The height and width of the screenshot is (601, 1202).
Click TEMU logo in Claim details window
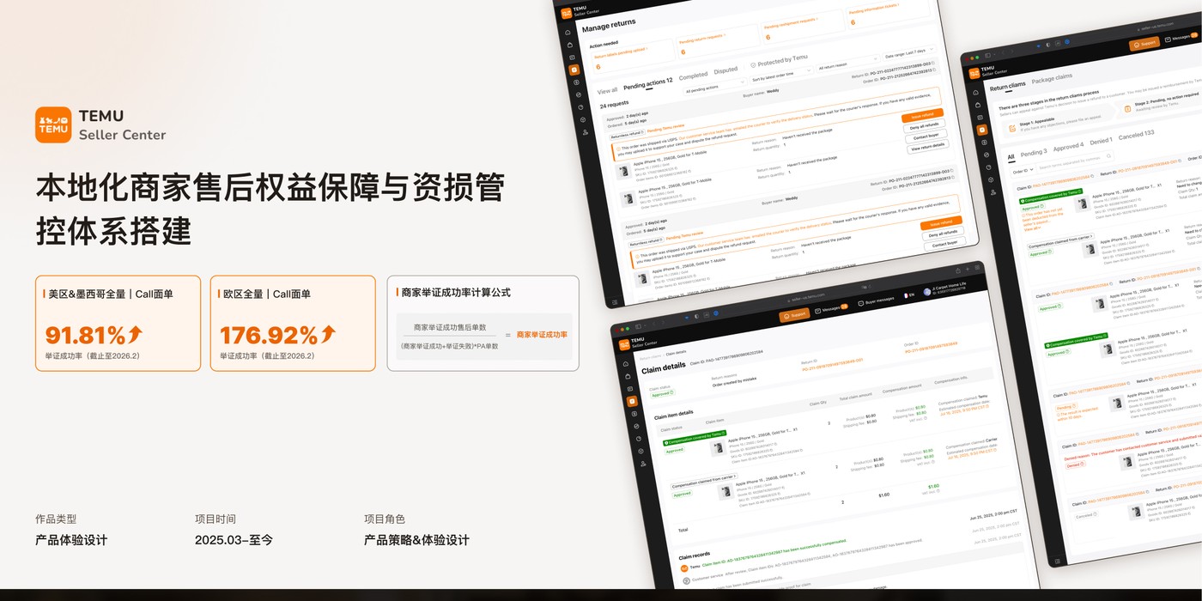coord(624,344)
